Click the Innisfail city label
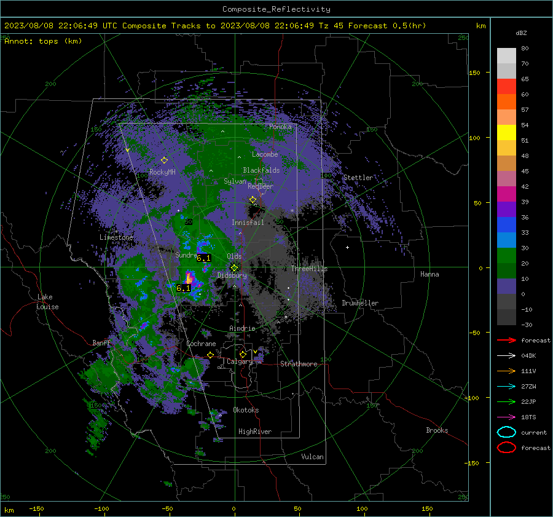553x517 pixels. pyautogui.click(x=248, y=223)
